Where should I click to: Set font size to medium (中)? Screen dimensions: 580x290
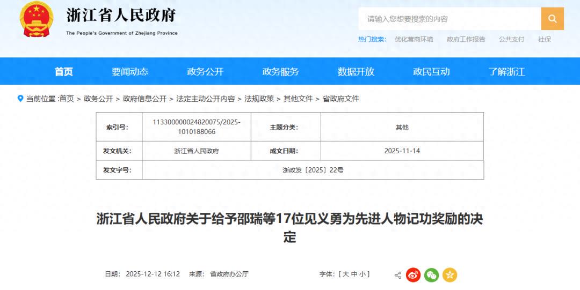pos(354,274)
